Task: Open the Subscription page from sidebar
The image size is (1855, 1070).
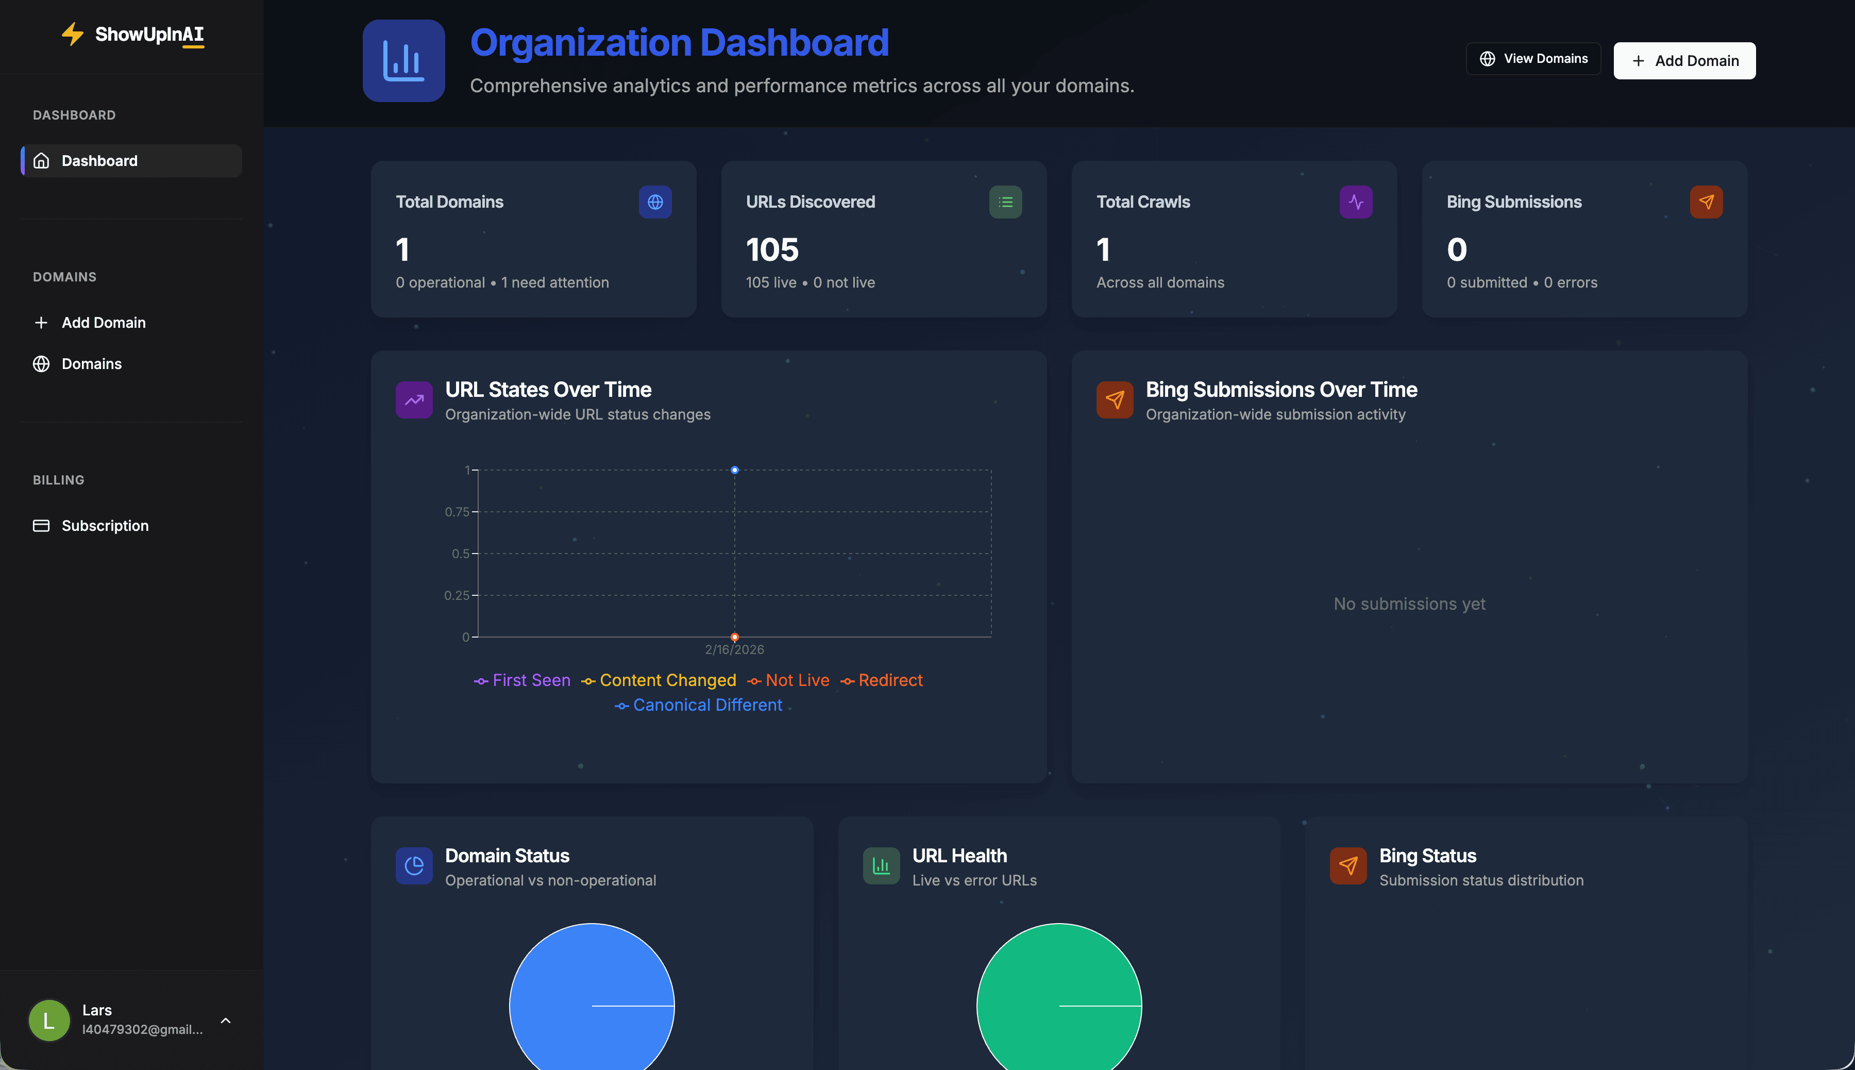Action: (x=104, y=525)
